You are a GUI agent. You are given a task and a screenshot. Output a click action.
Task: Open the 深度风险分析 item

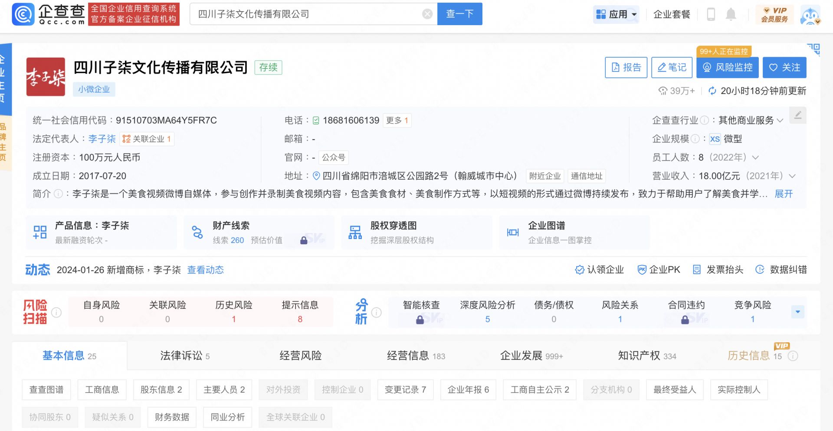[488, 312]
